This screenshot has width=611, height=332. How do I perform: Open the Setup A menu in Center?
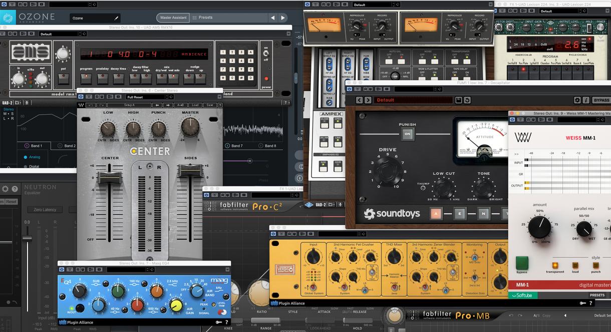[x=129, y=105]
